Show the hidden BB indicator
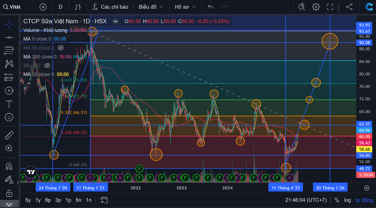Viewport: 376px width, 208px height. tap(47, 65)
